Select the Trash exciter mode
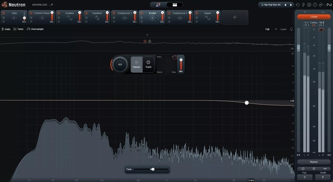Screen dimensions: 333x182 (148, 64)
